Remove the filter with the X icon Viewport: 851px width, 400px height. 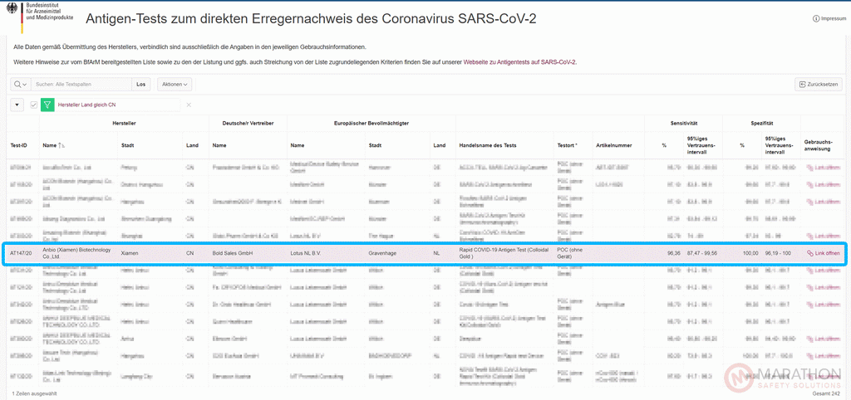(189, 105)
